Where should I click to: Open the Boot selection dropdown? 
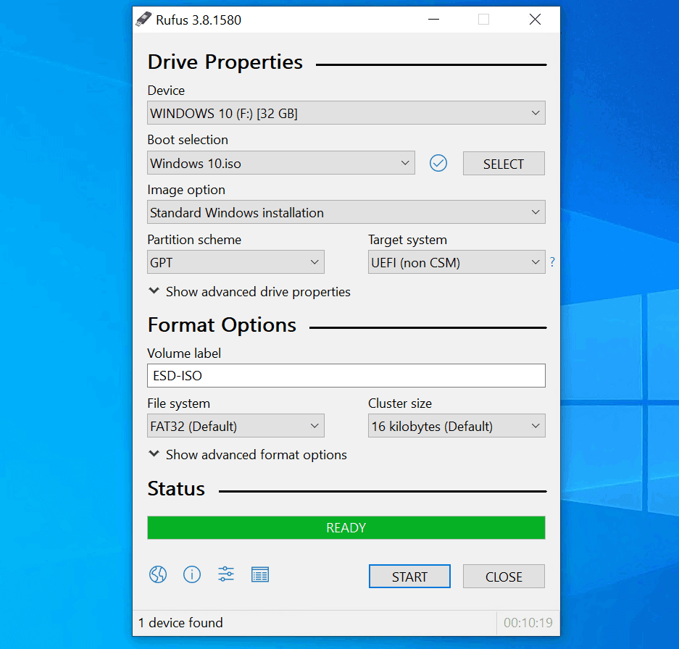click(x=280, y=164)
